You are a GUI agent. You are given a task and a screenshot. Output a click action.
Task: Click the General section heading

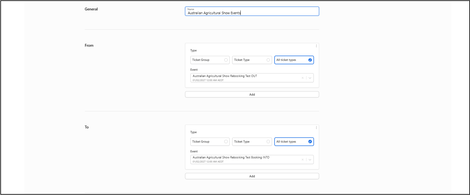(x=91, y=9)
